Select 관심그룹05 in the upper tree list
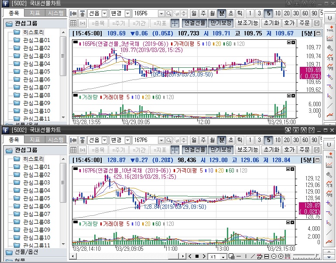336x263 pixels. click(x=36, y=71)
